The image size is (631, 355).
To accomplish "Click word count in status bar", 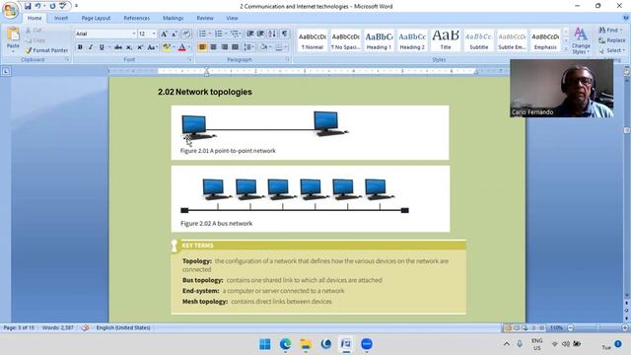I will (x=58, y=327).
